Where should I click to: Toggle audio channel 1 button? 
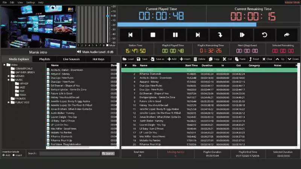pos(78,45)
